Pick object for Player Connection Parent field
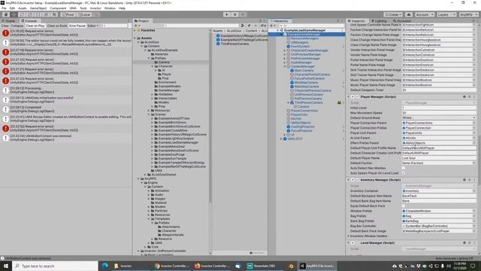Screen dimensions: 481x271 tap(474, 123)
